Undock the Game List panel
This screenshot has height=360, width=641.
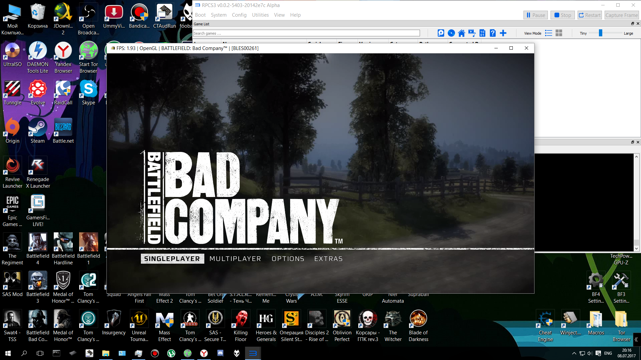tap(632, 24)
